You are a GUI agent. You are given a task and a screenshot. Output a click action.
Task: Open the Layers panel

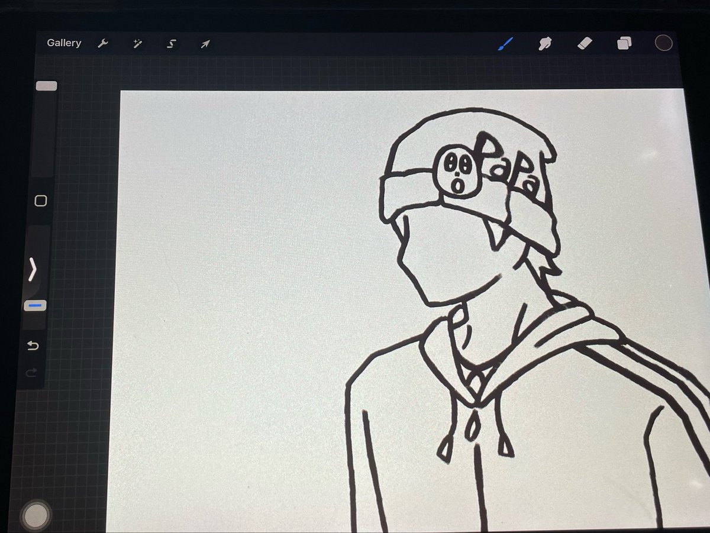tap(624, 43)
